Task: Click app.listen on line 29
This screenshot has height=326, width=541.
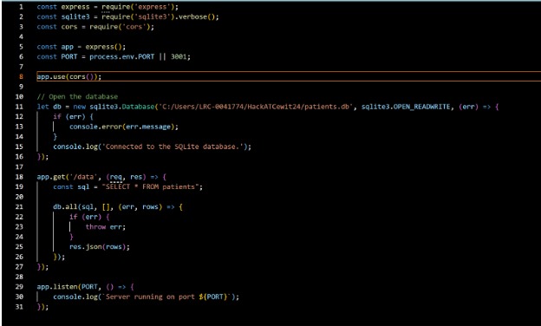Action: 57,287
